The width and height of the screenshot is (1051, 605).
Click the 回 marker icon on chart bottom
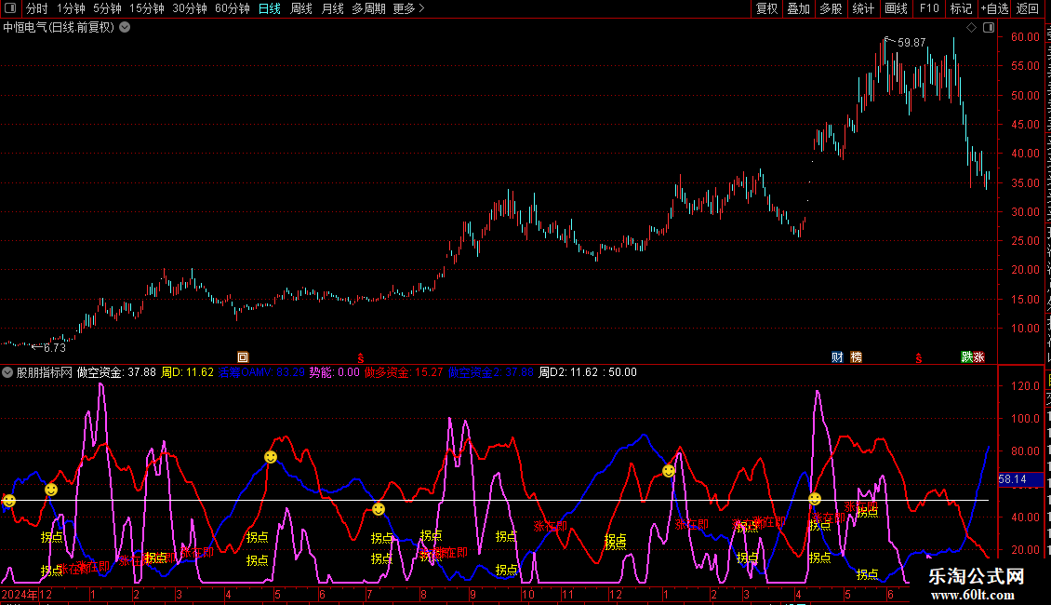243,357
